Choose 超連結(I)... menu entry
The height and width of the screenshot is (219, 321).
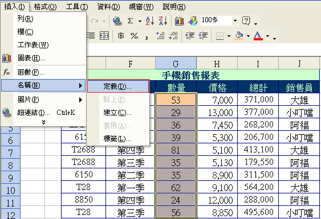point(43,113)
